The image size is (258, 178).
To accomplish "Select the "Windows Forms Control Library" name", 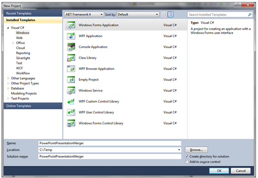I will click(101, 123).
